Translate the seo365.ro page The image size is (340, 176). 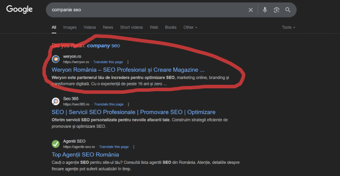[109, 104]
